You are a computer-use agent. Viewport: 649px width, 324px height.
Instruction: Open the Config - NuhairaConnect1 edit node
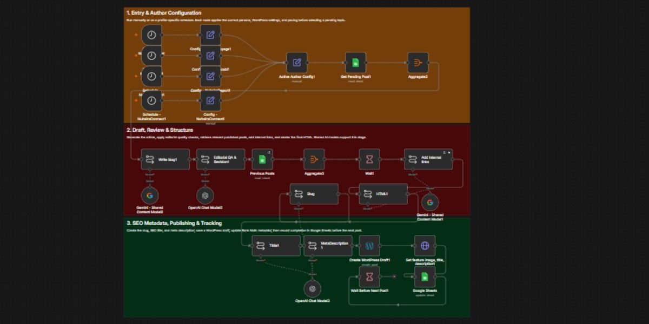tap(210, 101)
